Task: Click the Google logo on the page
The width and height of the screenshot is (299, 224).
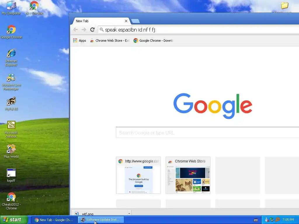Action: click(x=213, y=106)
